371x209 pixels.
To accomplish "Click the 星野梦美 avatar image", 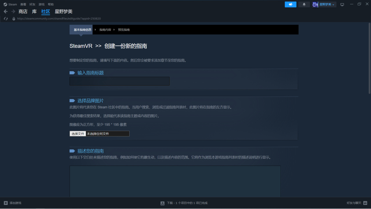I will pyautogui.click(x=315, y=4).
